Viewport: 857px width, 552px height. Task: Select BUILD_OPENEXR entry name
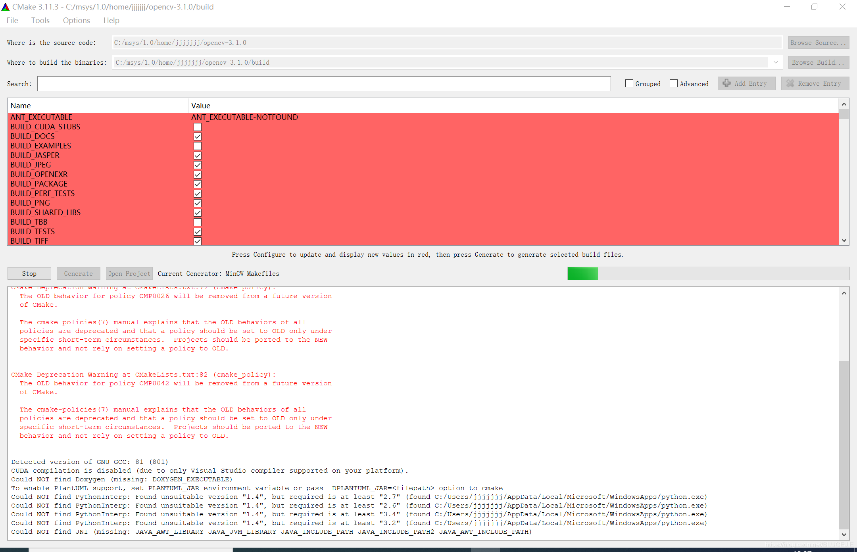[39, 174]
